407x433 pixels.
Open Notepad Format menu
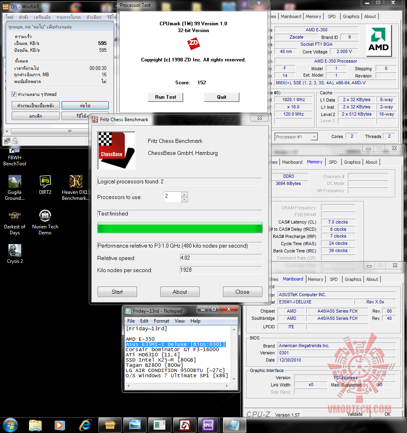(162, 321)
